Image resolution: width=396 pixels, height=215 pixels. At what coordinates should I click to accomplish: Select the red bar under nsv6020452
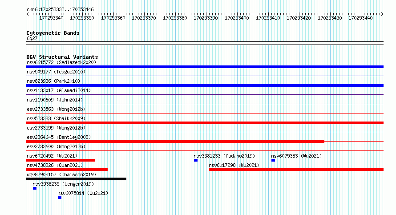pos(61,160)
